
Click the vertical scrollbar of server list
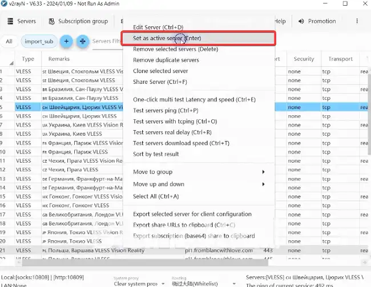(369, 114)
